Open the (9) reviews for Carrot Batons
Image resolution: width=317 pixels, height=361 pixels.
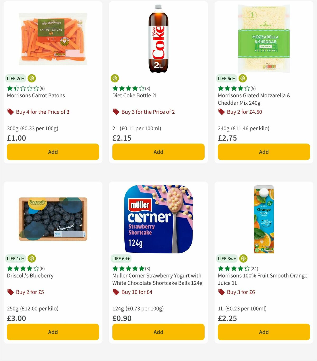click(x=41, y=89)
